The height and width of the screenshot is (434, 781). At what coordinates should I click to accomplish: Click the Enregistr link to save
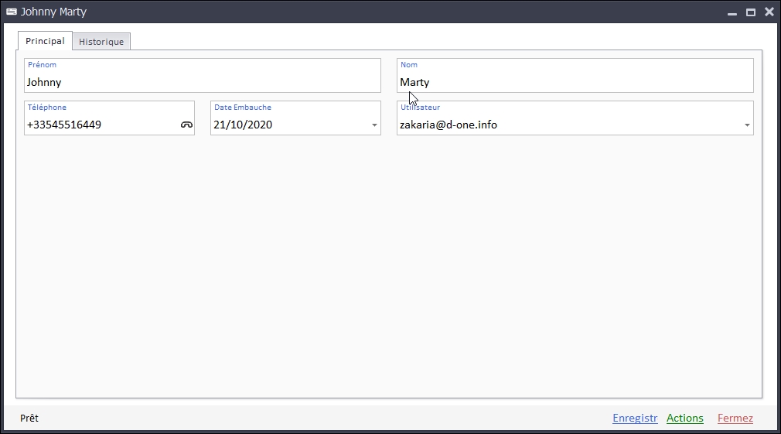pos(634,419)
